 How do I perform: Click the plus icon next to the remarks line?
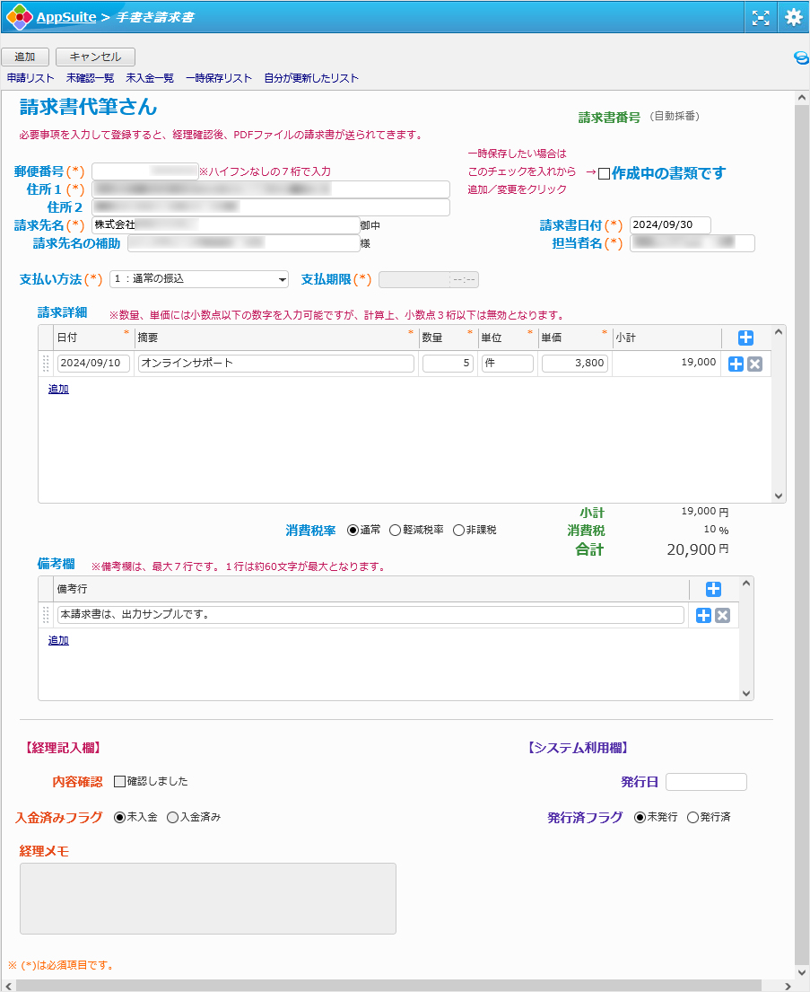(x=702, y=615)
